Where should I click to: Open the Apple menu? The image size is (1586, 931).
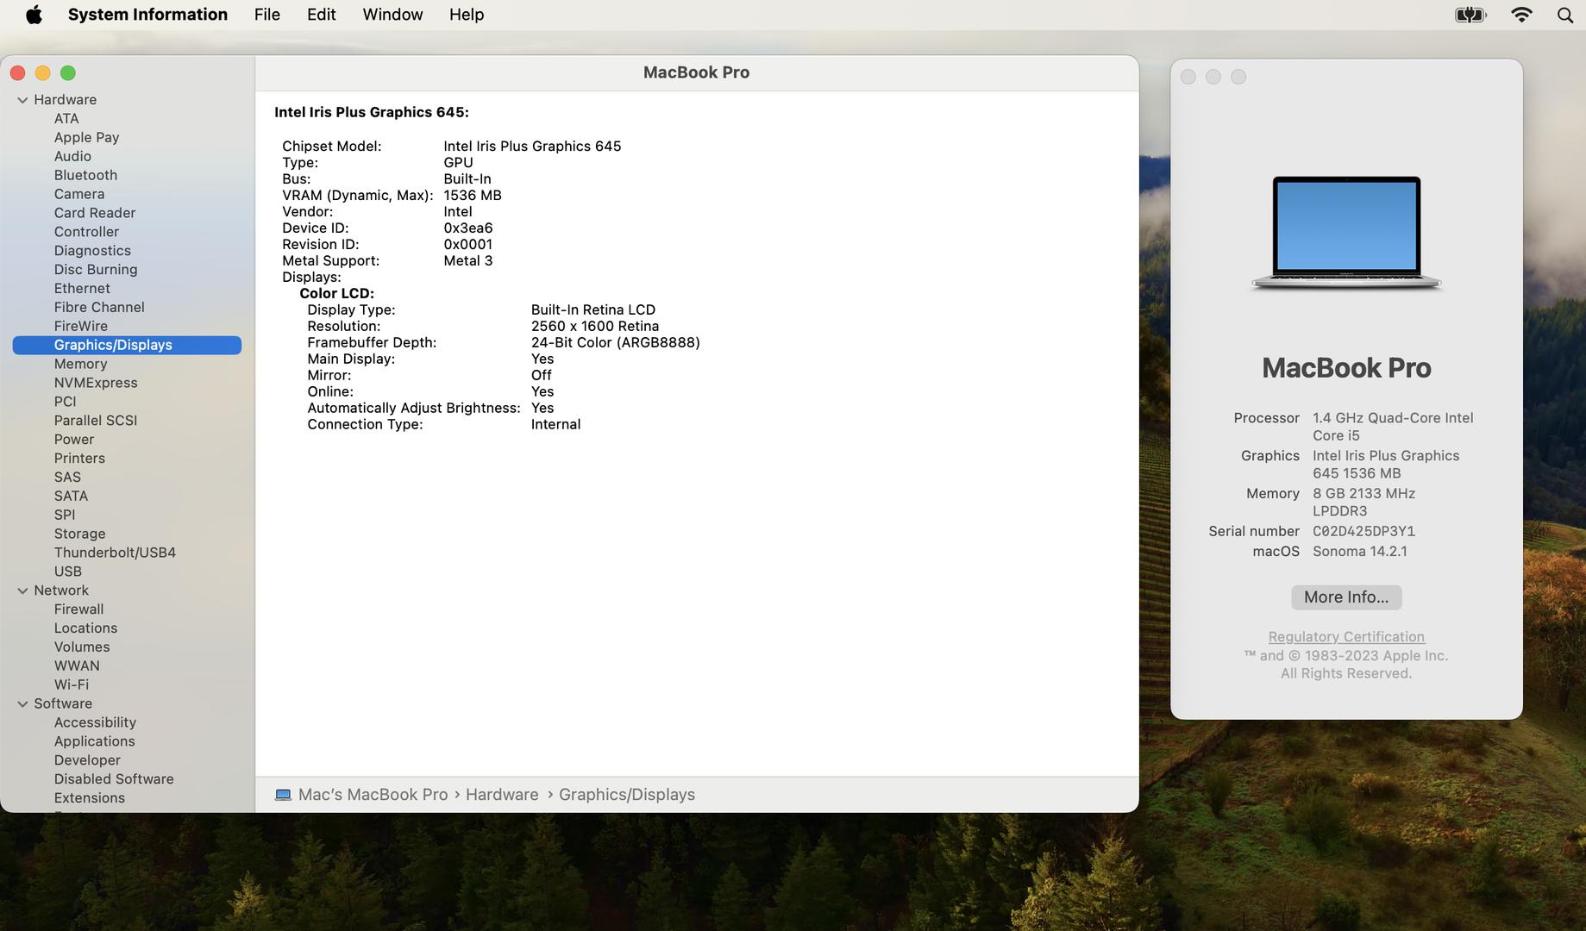pyautogui.click(x=34, y=15)
